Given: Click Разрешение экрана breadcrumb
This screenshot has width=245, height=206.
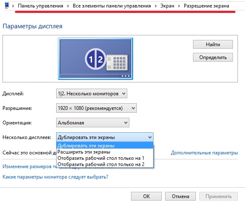Looking at the screenshot, I should coord(206,6).
